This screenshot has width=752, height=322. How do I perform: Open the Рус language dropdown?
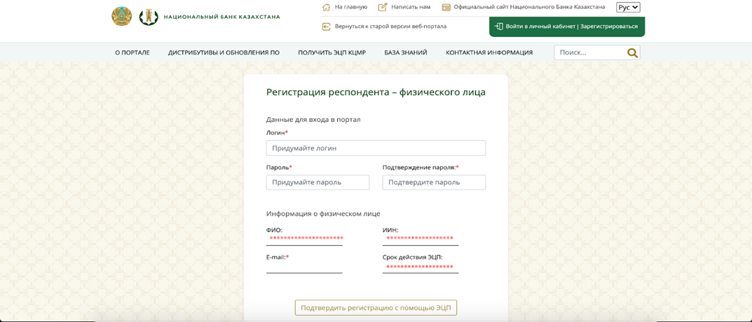(628, 7)
